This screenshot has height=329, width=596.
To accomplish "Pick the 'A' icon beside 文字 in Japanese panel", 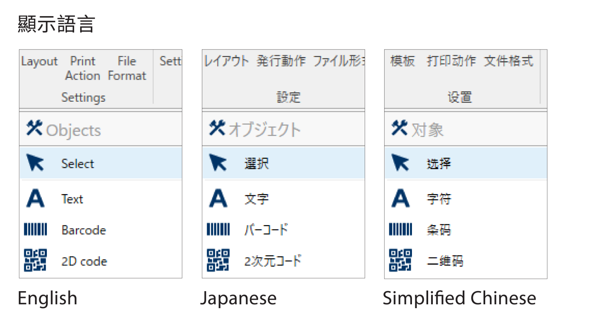I will [x=218, y=199].
